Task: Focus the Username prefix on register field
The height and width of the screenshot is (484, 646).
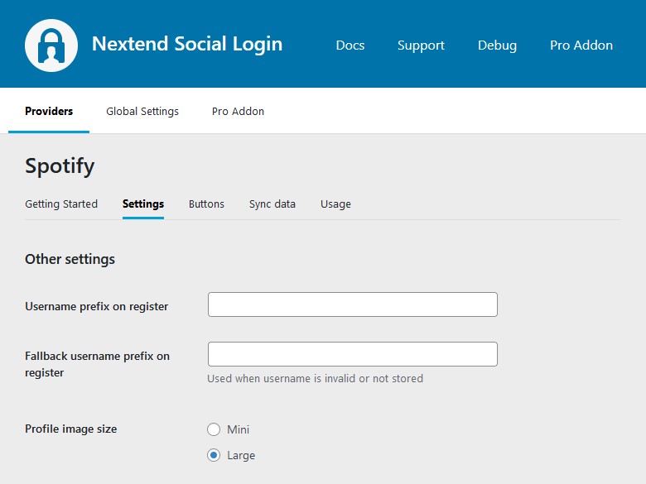Action: tap(353, 304)
